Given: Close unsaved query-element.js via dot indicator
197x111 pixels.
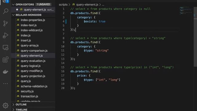Looking at the screenshot, I should tap(17, 10).
